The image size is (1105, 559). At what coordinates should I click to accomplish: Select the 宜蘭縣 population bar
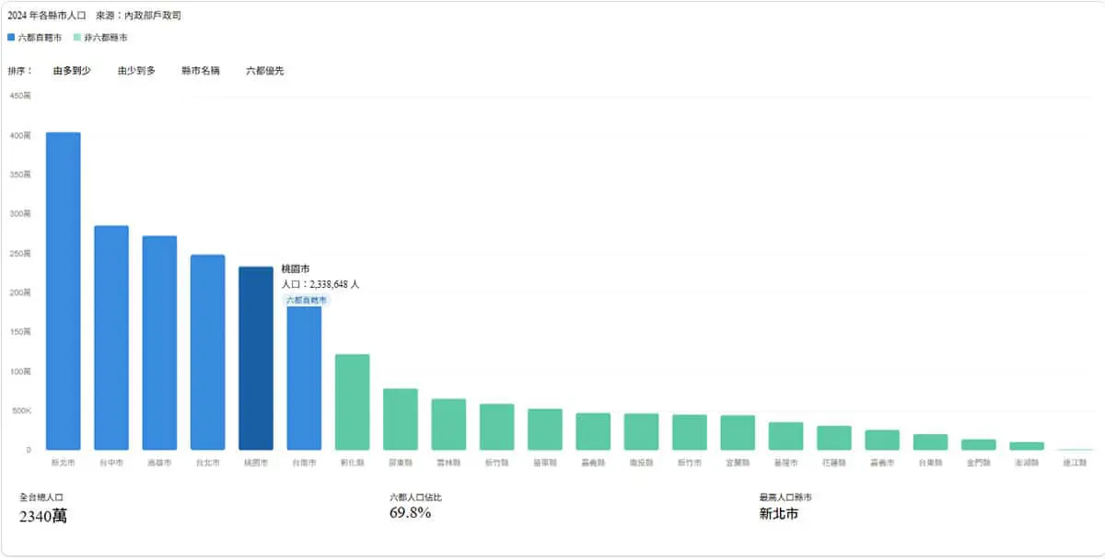click(738, 433)
